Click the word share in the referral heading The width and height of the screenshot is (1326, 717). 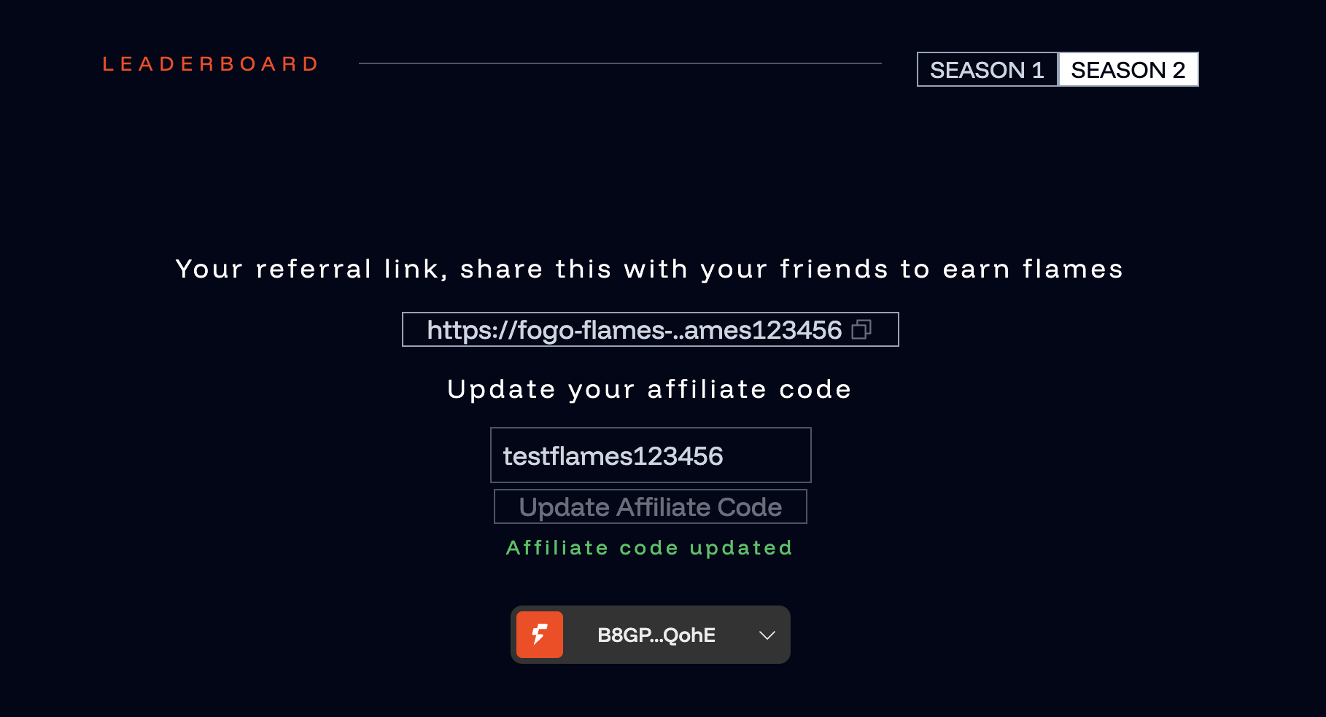[x=501, y=269]
